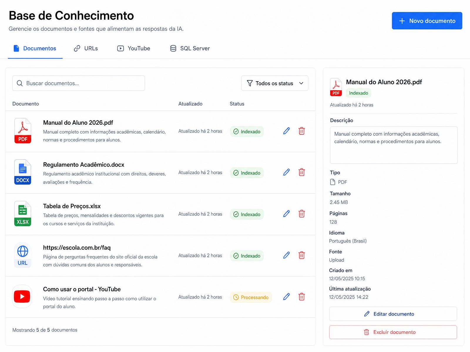The height and width of the screenshot is (352, 470).
Task: Delete the escola.com.br/faq entry trash icon
Action: [x=302, y=255]
